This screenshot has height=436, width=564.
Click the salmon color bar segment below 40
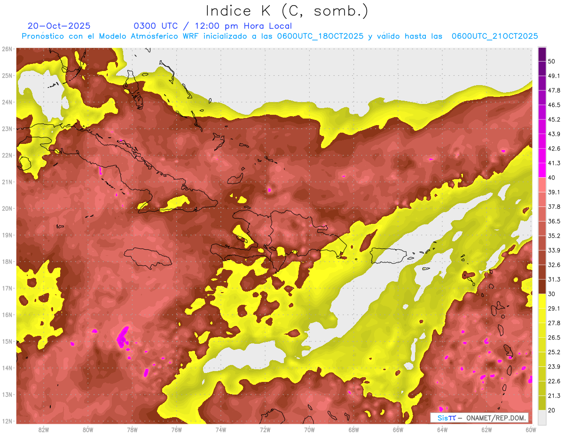tap(542, 184)
